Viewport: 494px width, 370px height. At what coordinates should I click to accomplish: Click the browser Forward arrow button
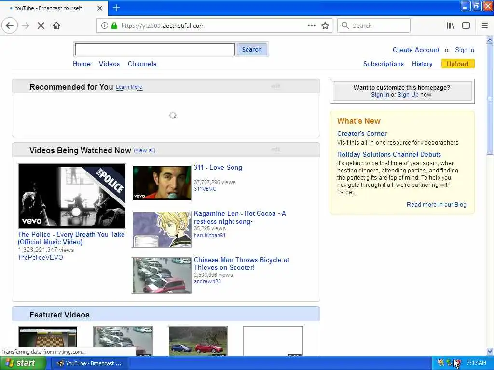26,26
